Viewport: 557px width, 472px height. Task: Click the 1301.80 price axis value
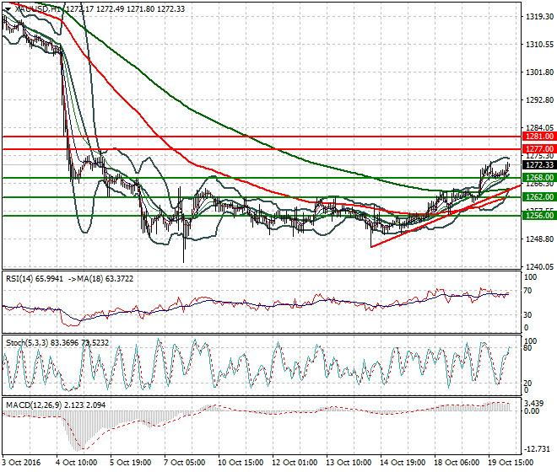click(539, 72)
